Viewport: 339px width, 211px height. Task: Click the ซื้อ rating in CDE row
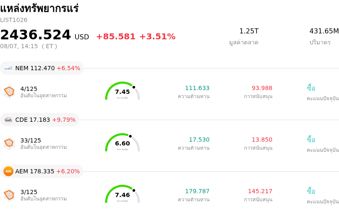click(311, 140)
